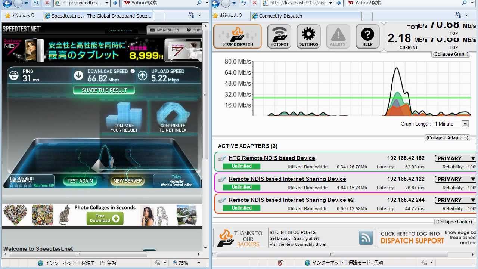
Task: Click refresh icon in Speedtest browser window
Action: (36, 3)
